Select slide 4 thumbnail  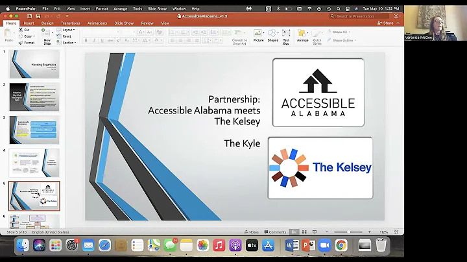tap(34, 163)
